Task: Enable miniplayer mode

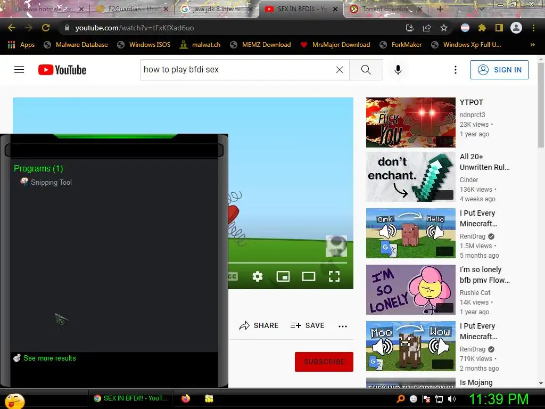Action: [x=283, y=276]
